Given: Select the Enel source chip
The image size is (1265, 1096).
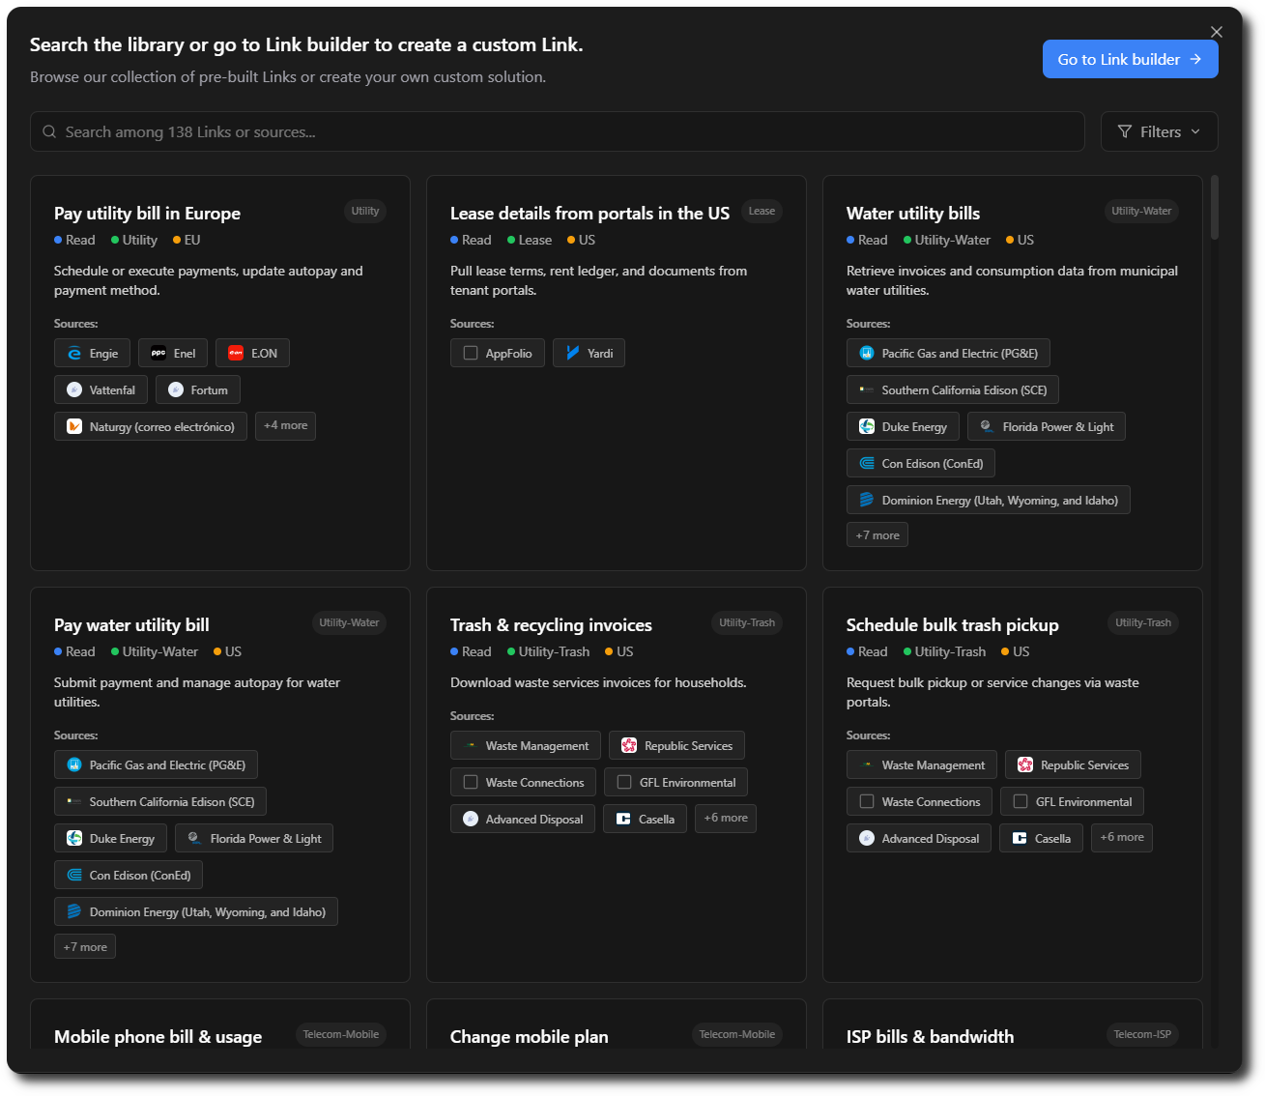Looking at the screenshot, I should pos(173,354).
